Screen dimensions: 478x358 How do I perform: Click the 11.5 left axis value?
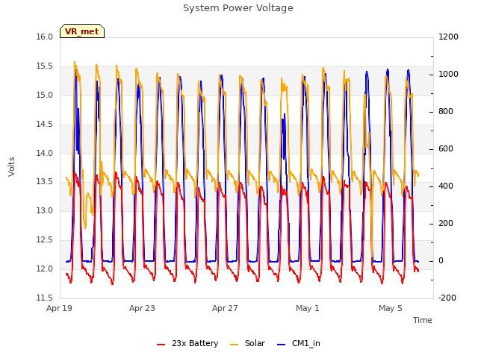coord(45,298)
